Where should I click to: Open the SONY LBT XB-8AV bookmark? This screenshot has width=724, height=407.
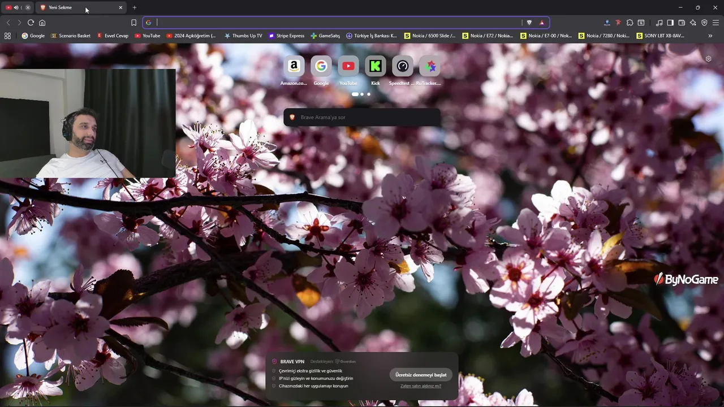[x=660, y=36]
